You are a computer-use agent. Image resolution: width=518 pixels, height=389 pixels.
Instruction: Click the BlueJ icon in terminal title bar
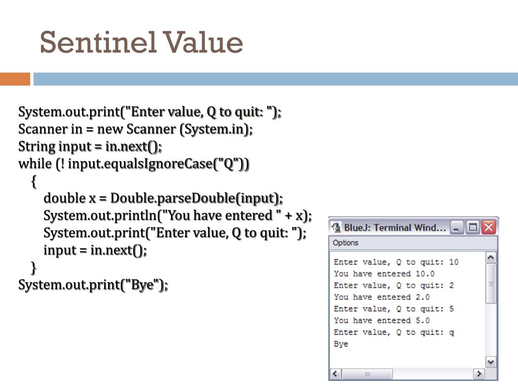coord(336,227)
